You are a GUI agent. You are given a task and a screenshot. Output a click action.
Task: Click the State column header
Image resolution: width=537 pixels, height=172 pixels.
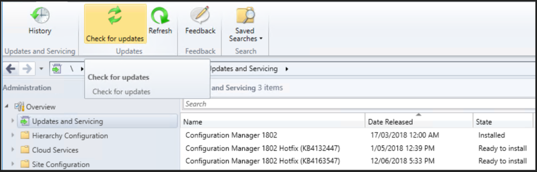click(503, 121)
